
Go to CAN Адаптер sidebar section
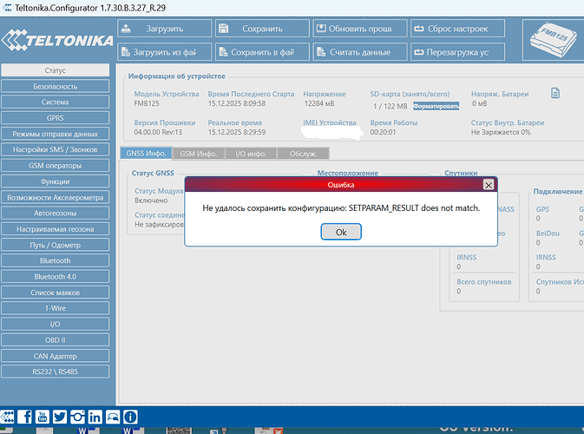55,356
